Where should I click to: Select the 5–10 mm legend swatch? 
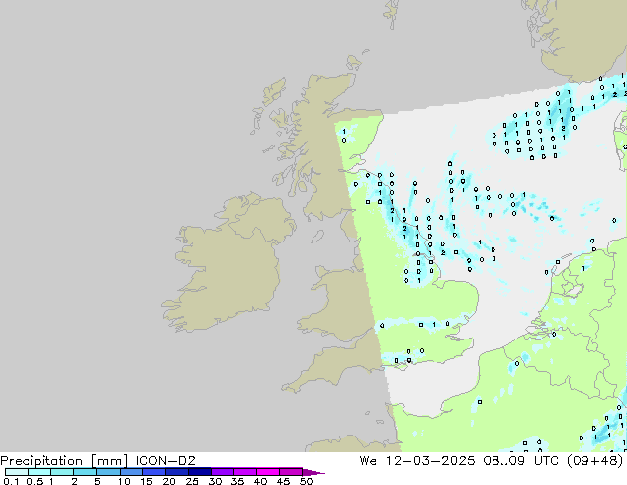click(x=109, y=472)
